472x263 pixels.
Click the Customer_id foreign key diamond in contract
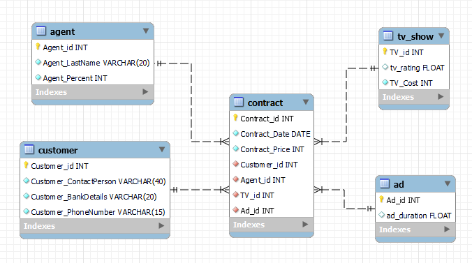pos(236,164)
